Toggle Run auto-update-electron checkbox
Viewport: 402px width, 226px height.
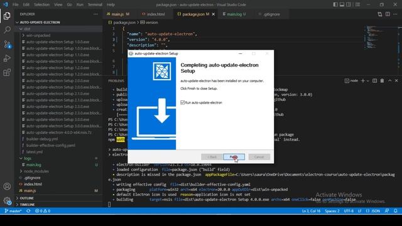183,102
